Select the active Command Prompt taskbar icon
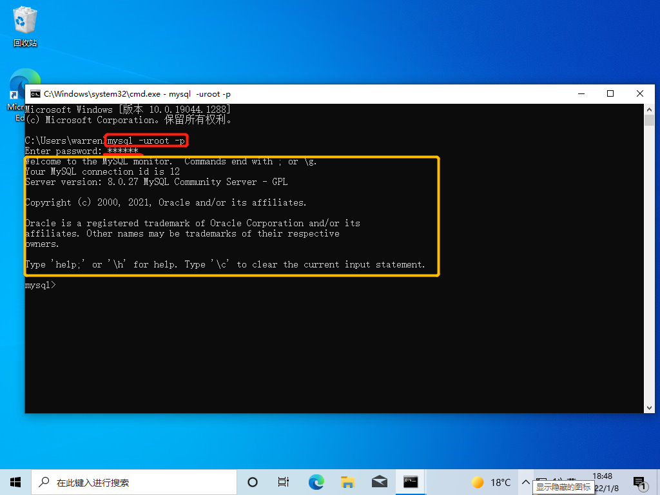Viewport: 660px width, 495px height. (x=411, y=481)
